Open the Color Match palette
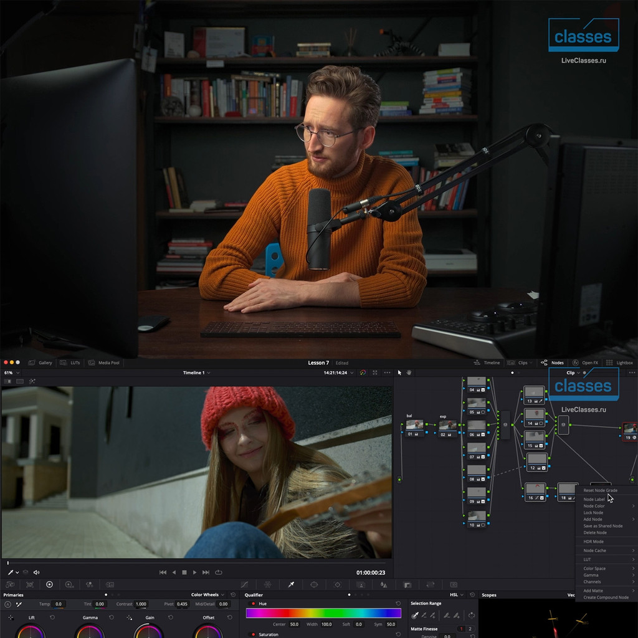The width and height of the screenshot is (638, 638). point(30,584)
